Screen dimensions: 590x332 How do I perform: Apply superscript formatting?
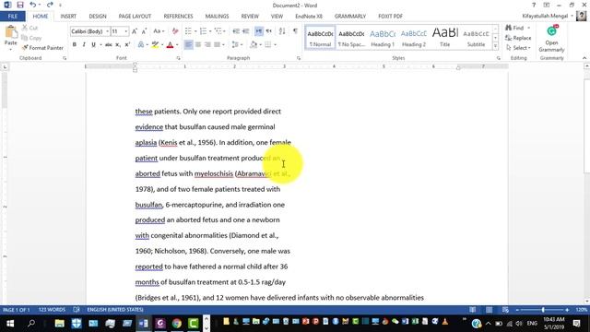click(x=127, y=45)
